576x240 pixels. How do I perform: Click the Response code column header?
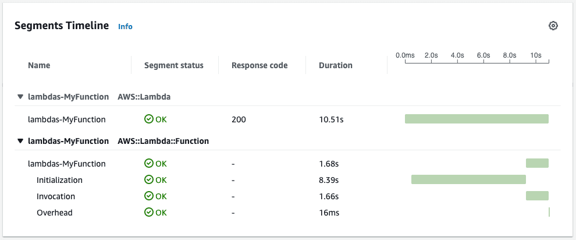[259, 65]
